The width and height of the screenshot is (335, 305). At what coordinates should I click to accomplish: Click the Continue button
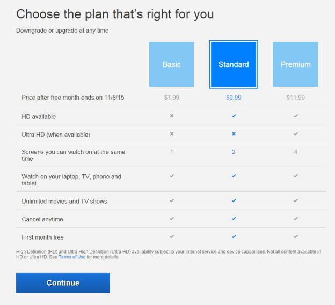[x=63, y=283]
